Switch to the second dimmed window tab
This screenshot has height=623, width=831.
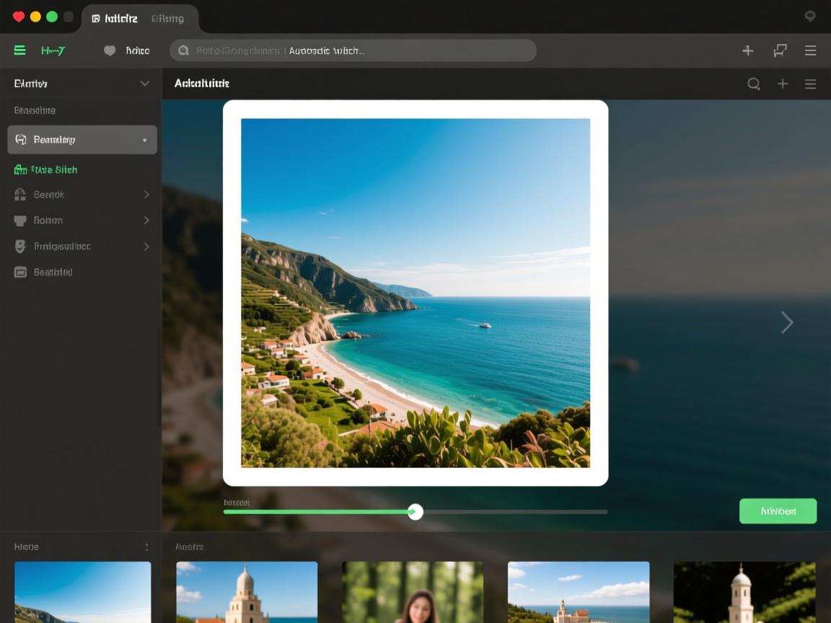(167, 18)
